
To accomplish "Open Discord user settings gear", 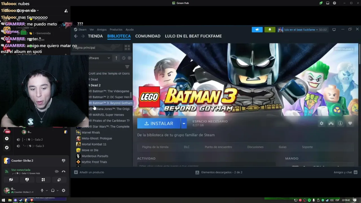I will pos(63,191).
